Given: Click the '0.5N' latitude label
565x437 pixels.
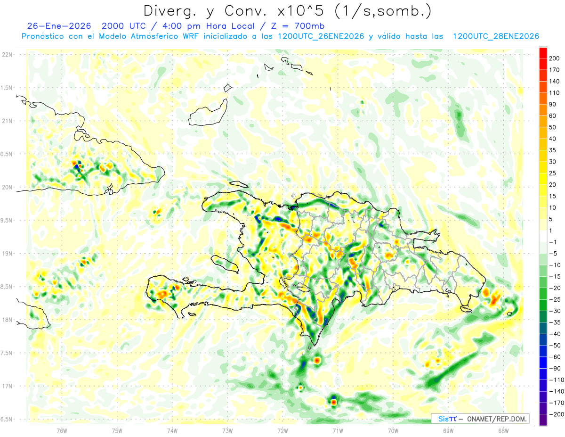Looking at the screenshot, I should tap(7, 154).
